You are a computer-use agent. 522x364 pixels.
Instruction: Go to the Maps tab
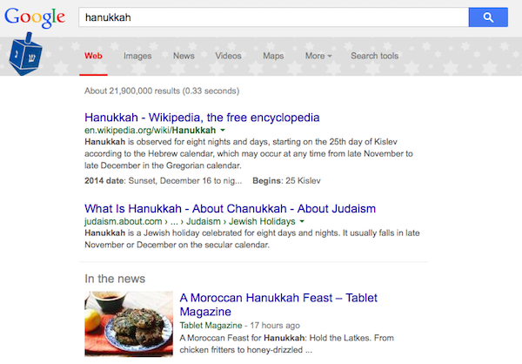273,56
